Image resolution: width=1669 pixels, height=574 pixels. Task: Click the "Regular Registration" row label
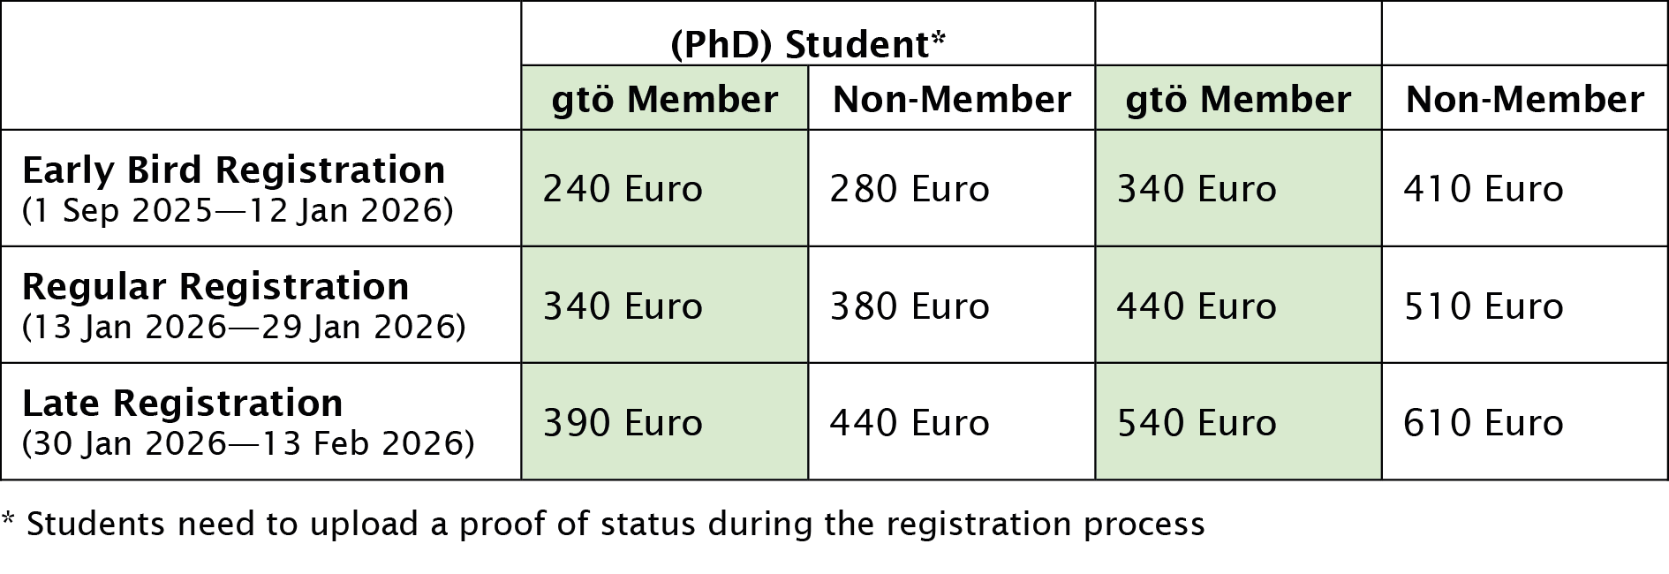215,286
